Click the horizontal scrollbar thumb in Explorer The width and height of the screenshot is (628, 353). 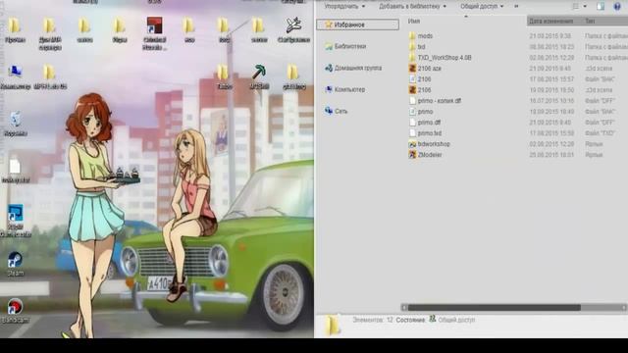tap(495, 307)
